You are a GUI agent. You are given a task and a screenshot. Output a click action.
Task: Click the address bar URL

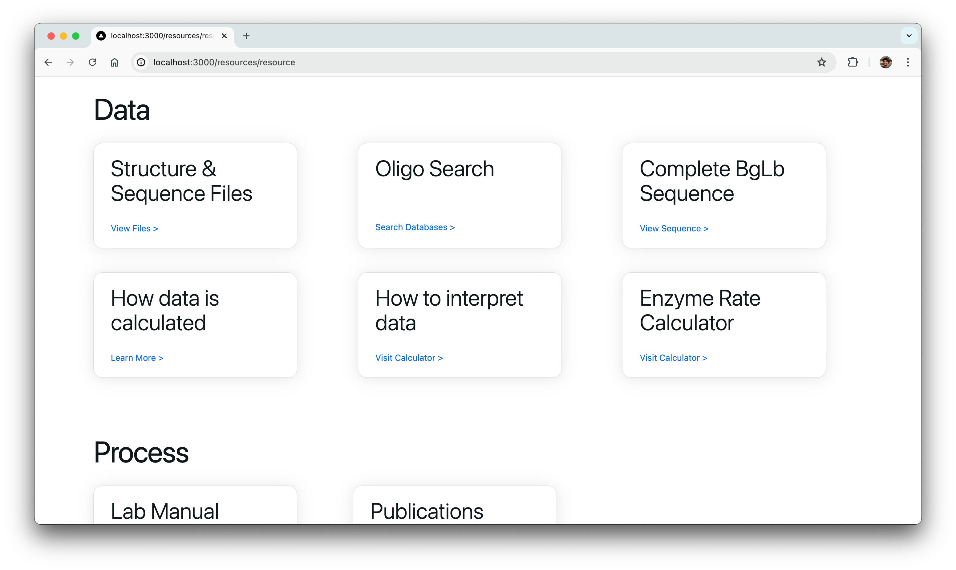pyautogui.click(x=224, y=62)
